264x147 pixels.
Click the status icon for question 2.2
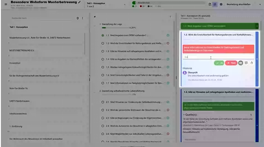[x=168, y=110]
